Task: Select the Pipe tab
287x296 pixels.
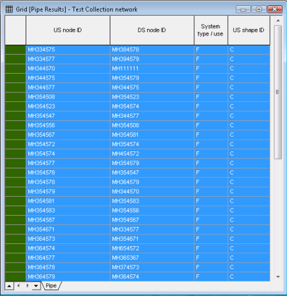Action: (51, 285)
